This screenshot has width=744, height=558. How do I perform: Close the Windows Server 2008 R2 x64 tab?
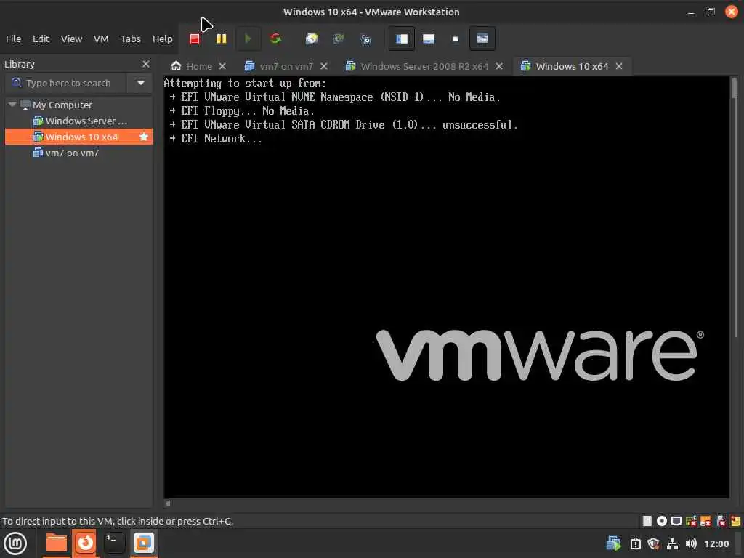(x=499, y=66)
